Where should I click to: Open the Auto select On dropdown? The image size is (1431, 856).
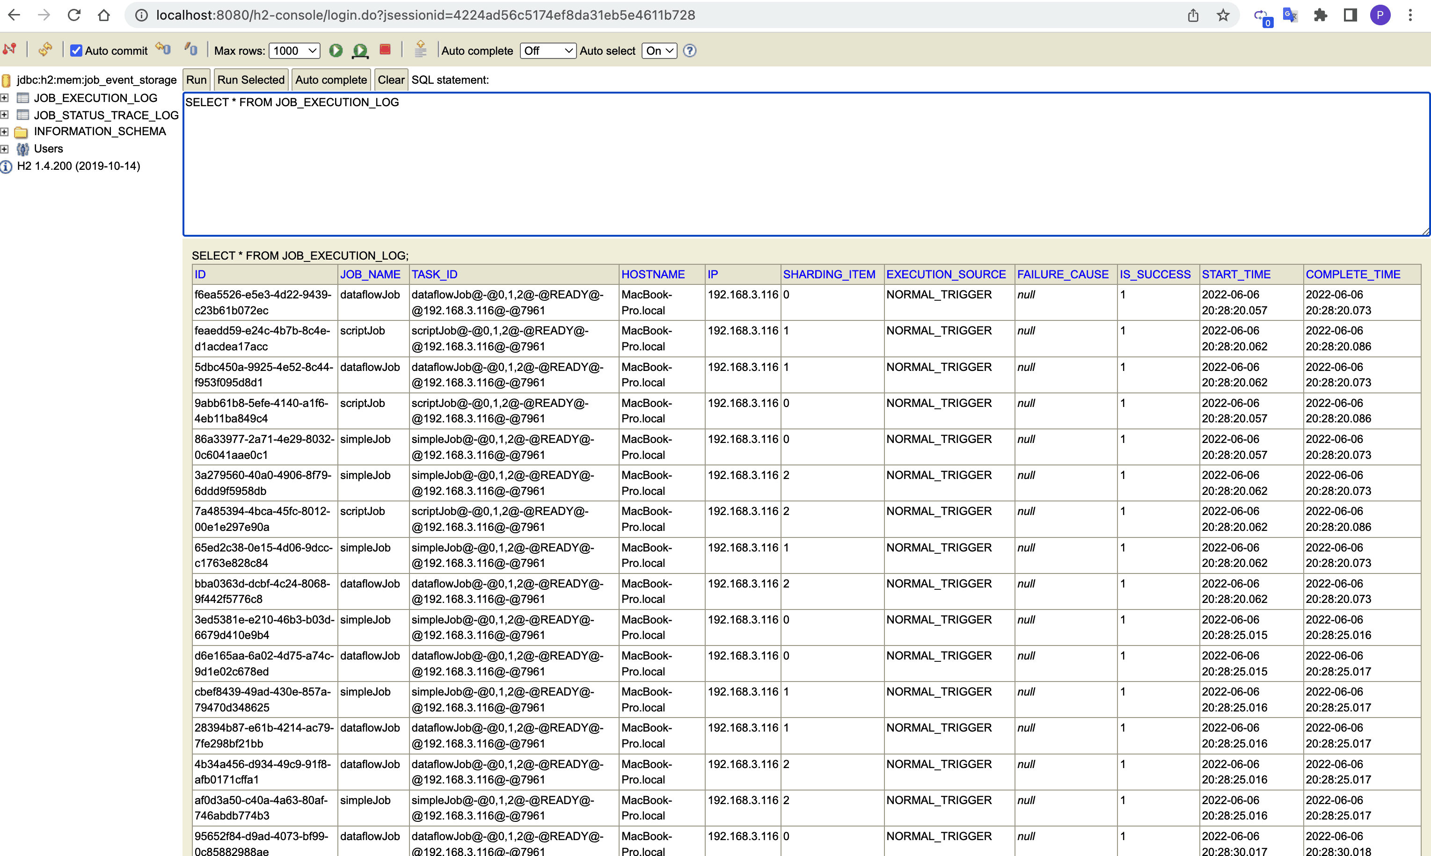[659, 51]
